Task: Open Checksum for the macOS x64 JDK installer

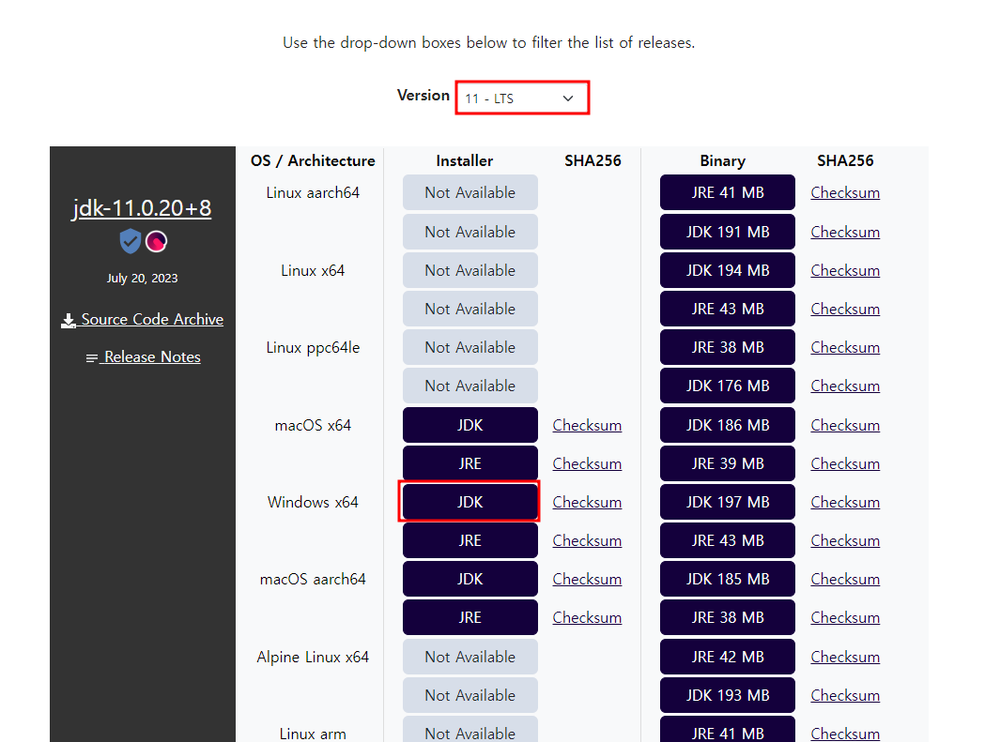Action: pyautogui.click(x=588, y=425)
